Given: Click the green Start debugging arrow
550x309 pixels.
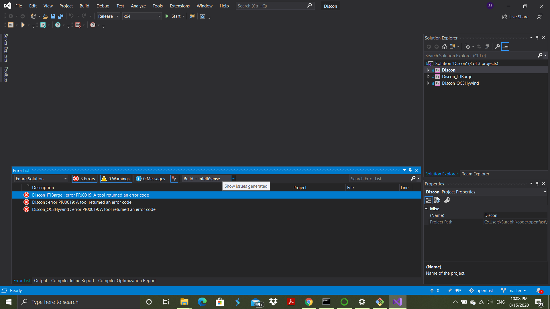Looking at the screenshot, I should [x=167, y=16].
